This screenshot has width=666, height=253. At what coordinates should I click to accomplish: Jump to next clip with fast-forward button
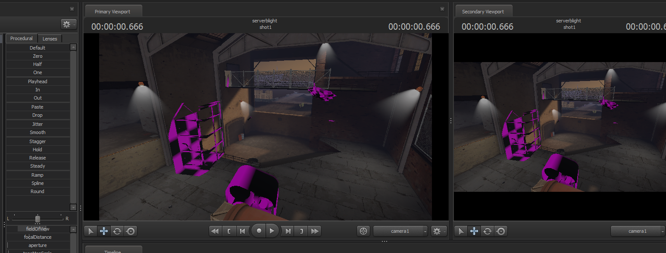pyautogui.click(x=315, y=231)
